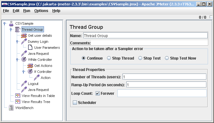Click the Name input field
The width and height of the screenshot is (214, 123).
(x=145, y=36)
